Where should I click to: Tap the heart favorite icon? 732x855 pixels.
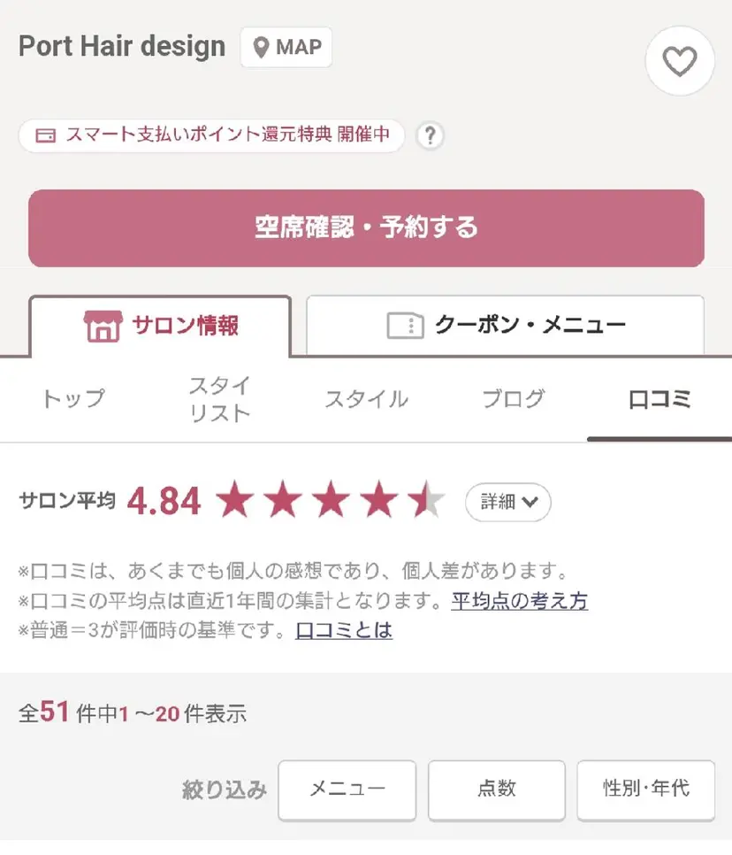point(679,61)
